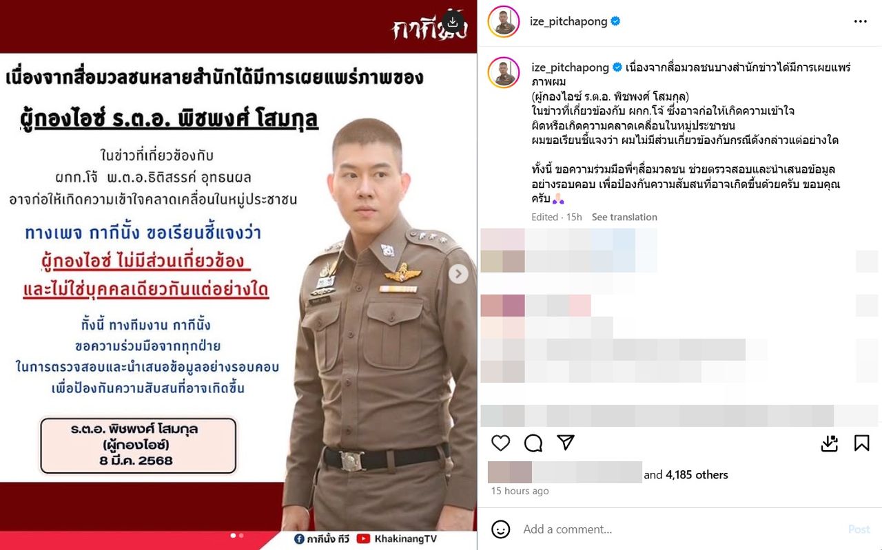Click the download icon beside bookmark

click(830, 443)
